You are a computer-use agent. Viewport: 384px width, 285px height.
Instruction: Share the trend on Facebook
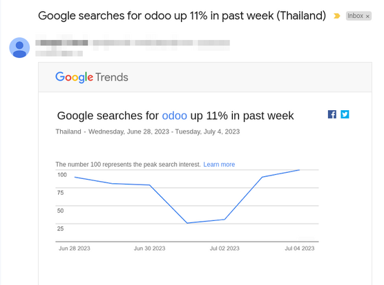pos(332,114)
